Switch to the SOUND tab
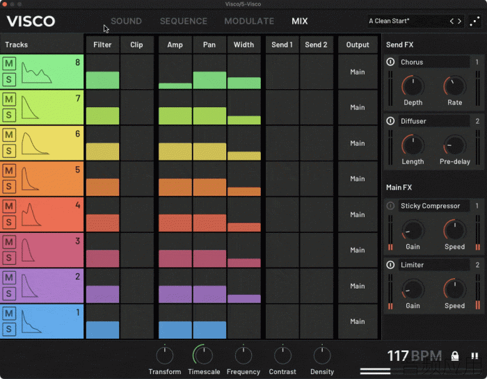 126,21
